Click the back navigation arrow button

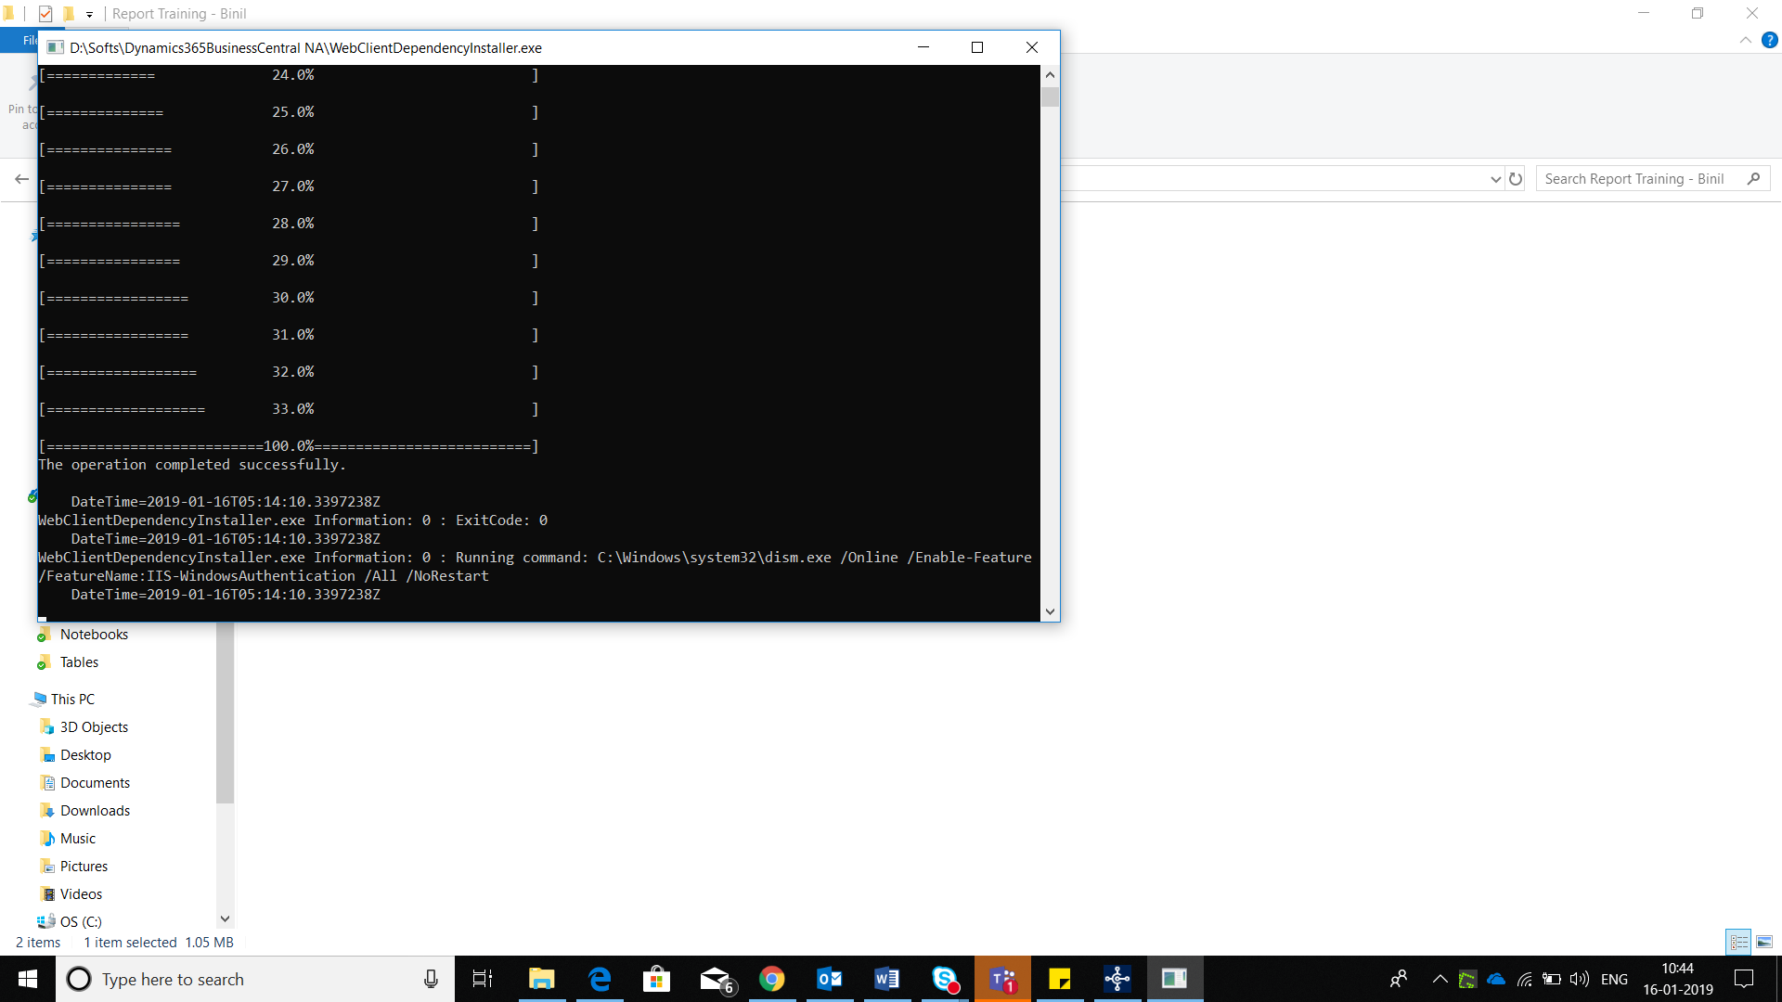pyautogui.click(x=22, y=180)
